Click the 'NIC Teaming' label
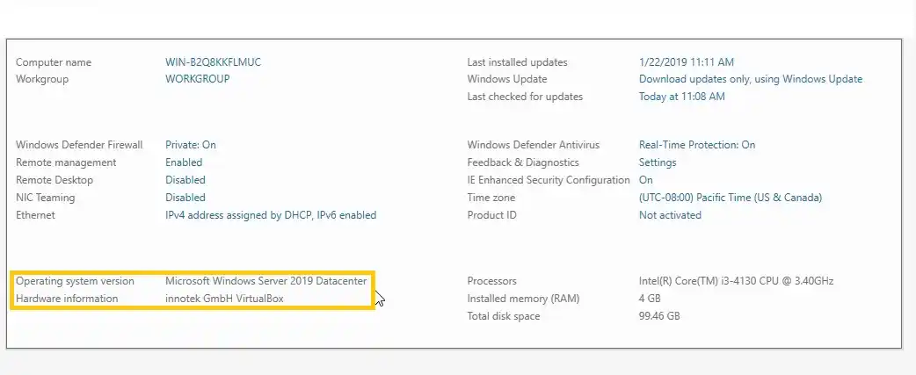916x375 pixels. [x=45, y=197]
